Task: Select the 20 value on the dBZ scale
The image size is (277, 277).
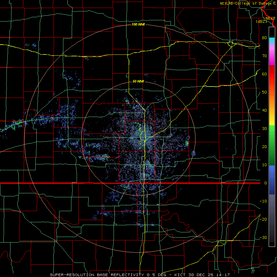Action: [264, 147]
